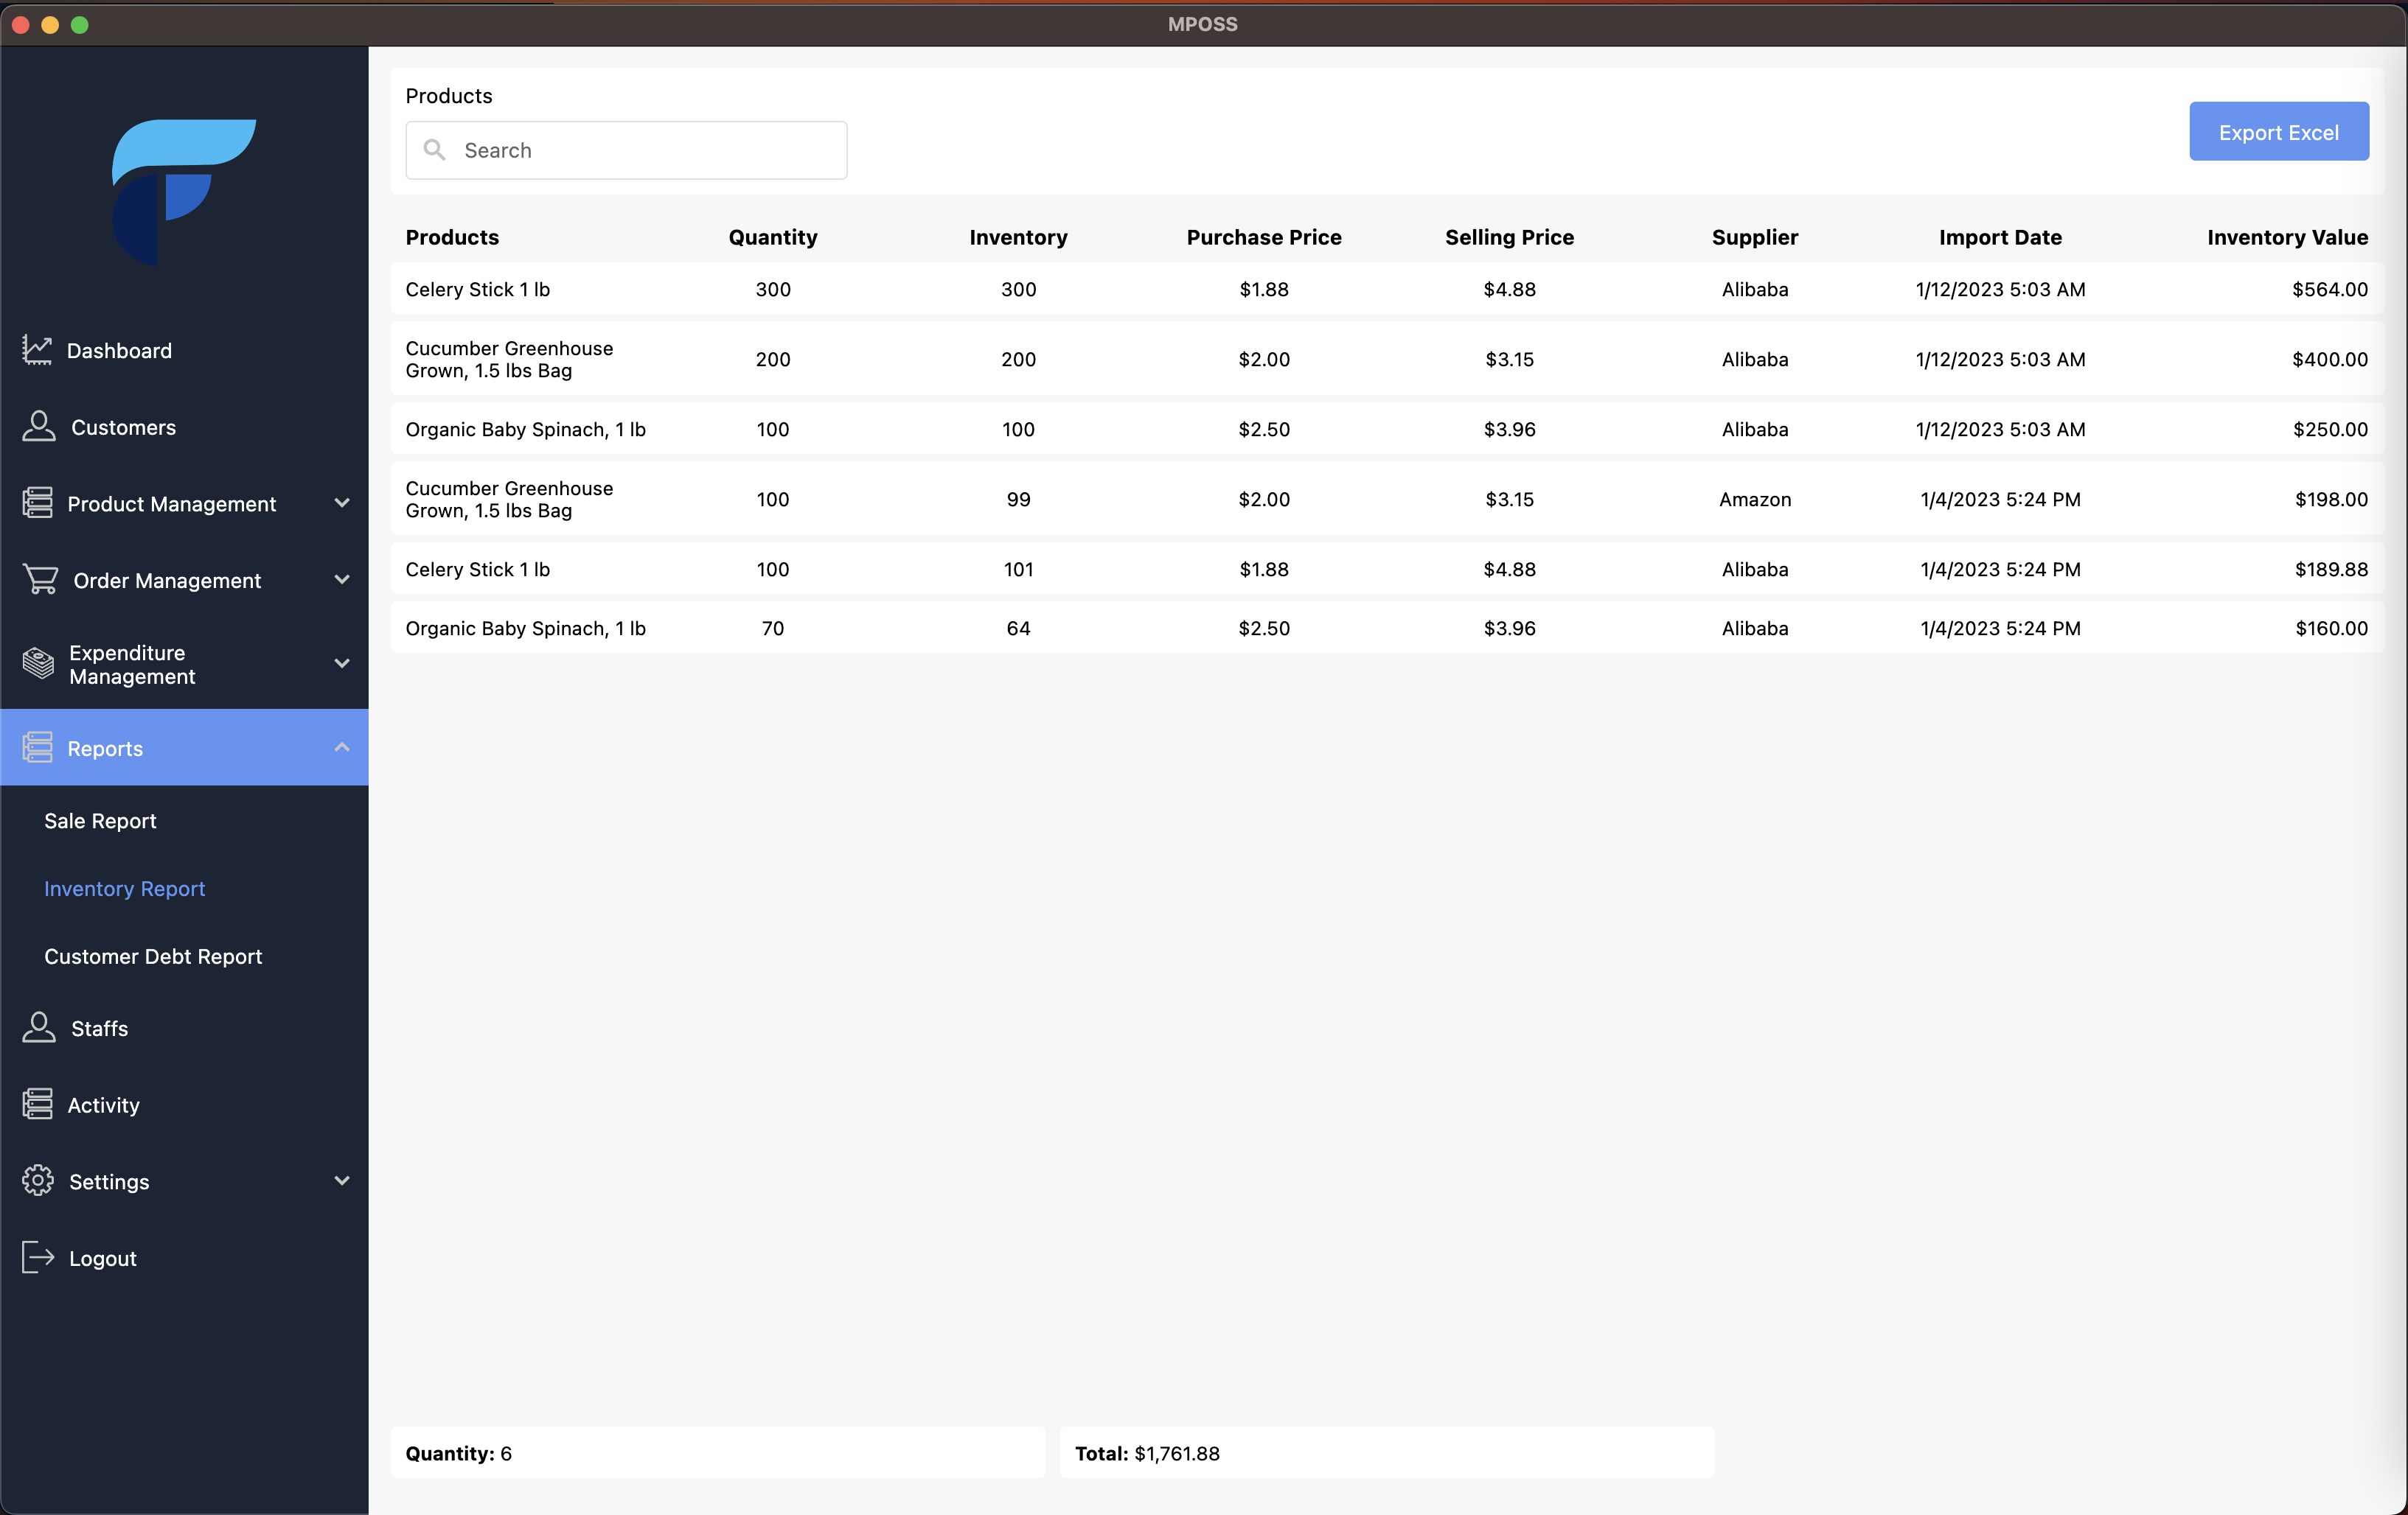Image resolution: width=2408 pixels, height=1515 pixels.
Task: Click the Staffs person icon
Action: (x=39, y=1027)
